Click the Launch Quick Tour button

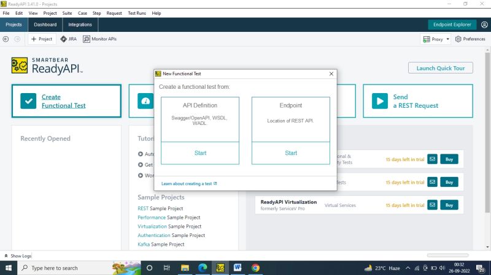click(441, 68)
